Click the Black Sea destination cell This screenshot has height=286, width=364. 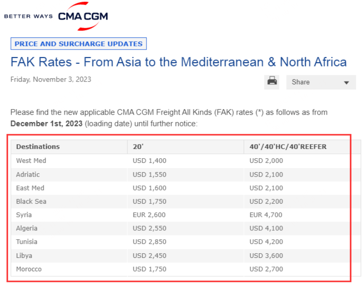tap(69, 201)
